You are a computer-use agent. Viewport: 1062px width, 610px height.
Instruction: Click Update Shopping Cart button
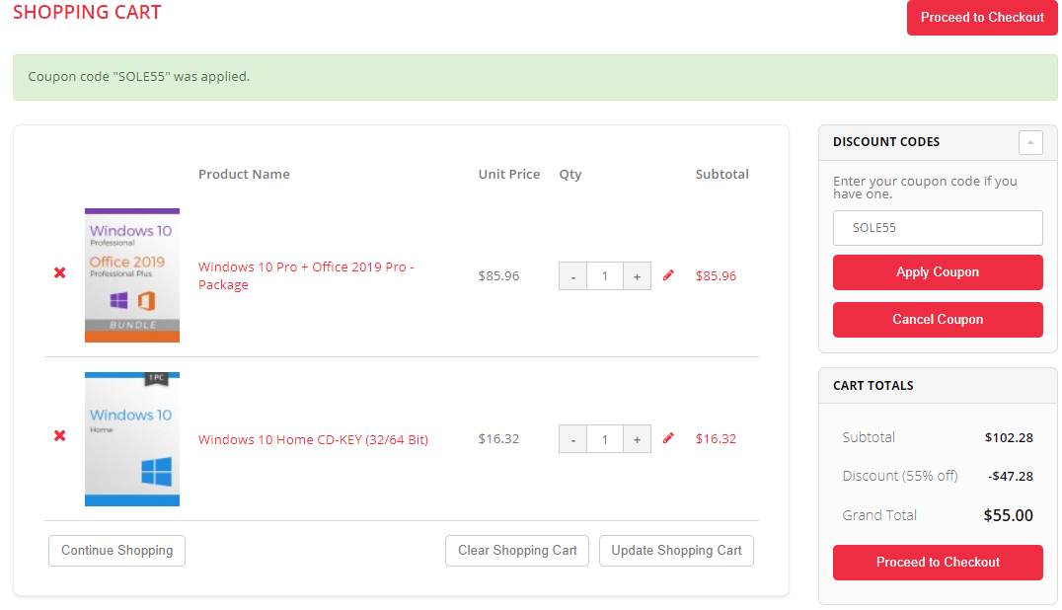coord(676,551)
